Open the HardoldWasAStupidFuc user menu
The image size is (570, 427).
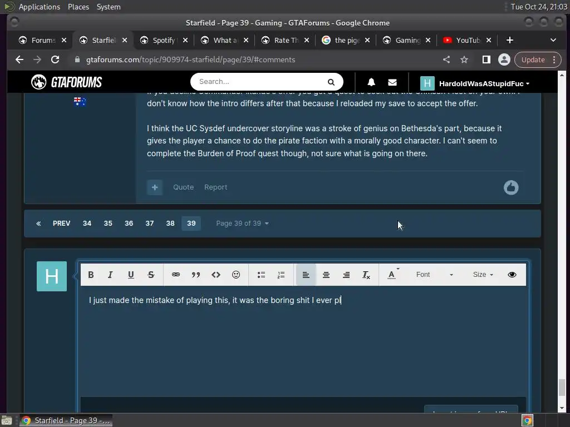pyautogui.click(x=475, y=83)
